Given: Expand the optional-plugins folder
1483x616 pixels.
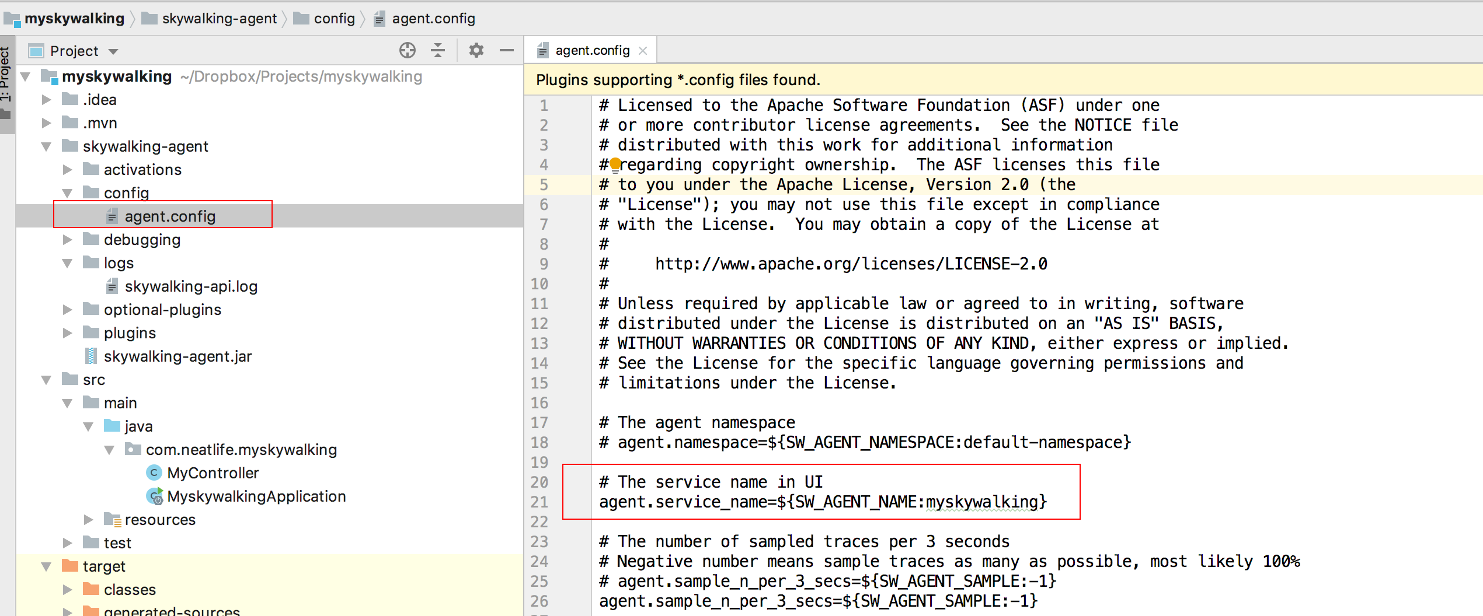Looking at the screenshot, I should click(x=68, y=310).
